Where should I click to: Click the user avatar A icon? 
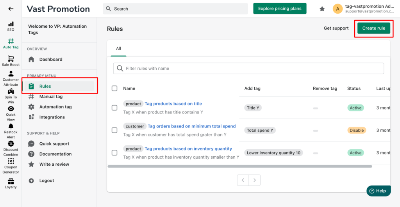337,9
